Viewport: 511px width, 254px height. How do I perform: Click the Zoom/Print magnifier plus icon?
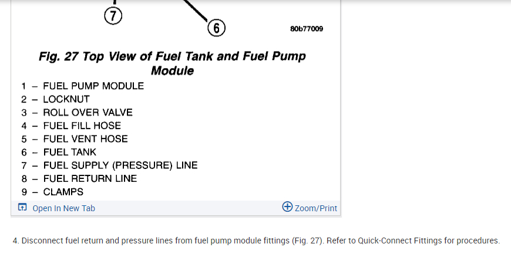tap(287, 206)
